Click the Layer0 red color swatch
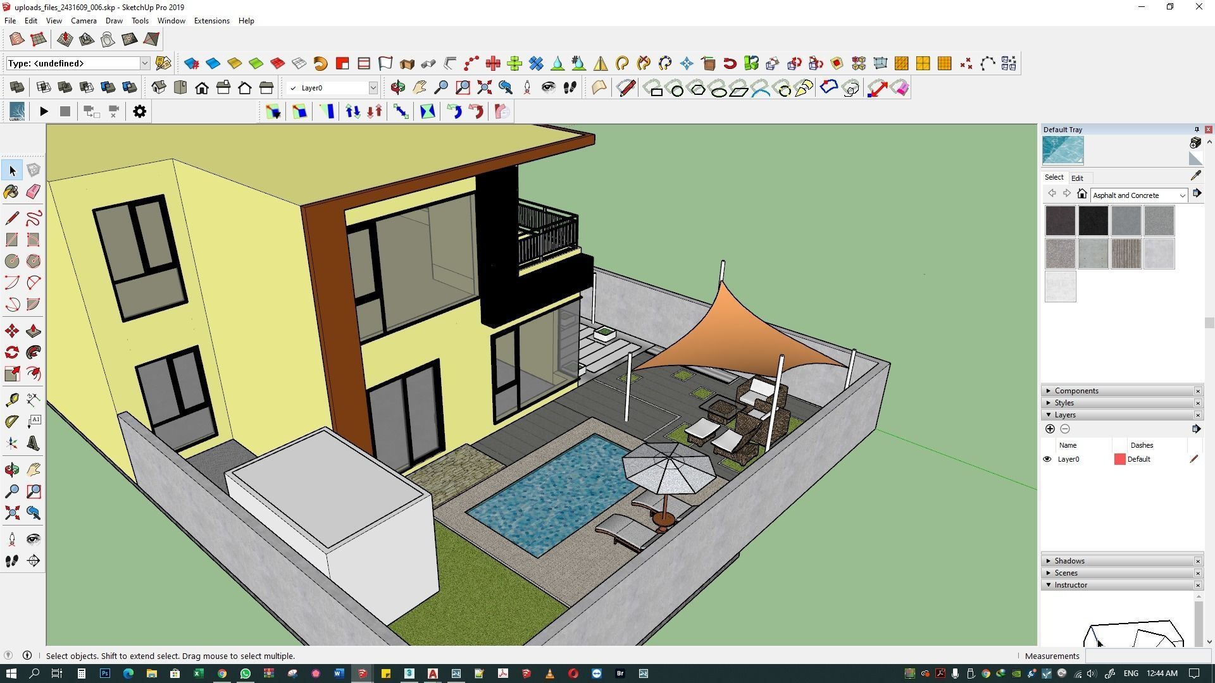The image size is (1215, 683). click(1119, 459)
